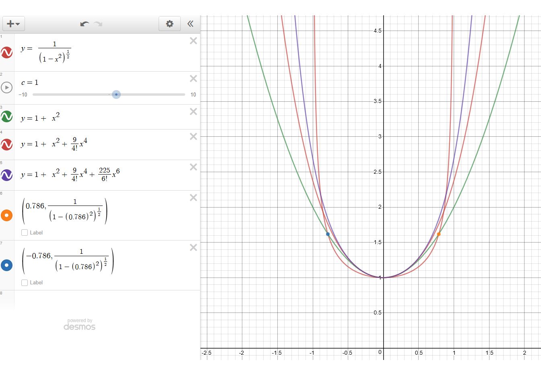Click the undo arrow icon
The width and height of the screenshot is (541, 366).
85,24
